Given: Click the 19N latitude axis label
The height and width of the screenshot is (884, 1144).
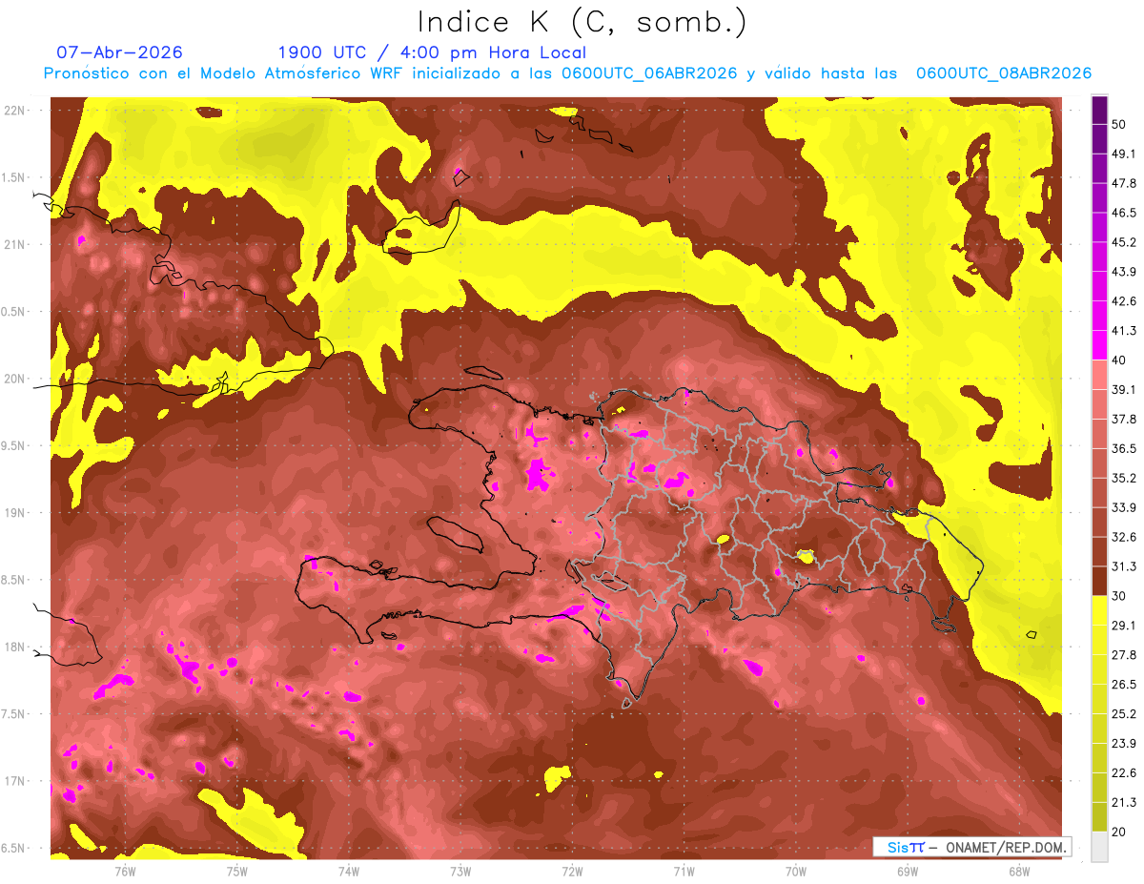Looking at the screenshot, I should tap(15, 513).
